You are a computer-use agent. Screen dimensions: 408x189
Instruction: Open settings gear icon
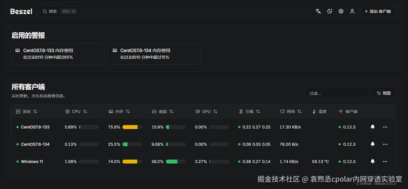(341, 11)
